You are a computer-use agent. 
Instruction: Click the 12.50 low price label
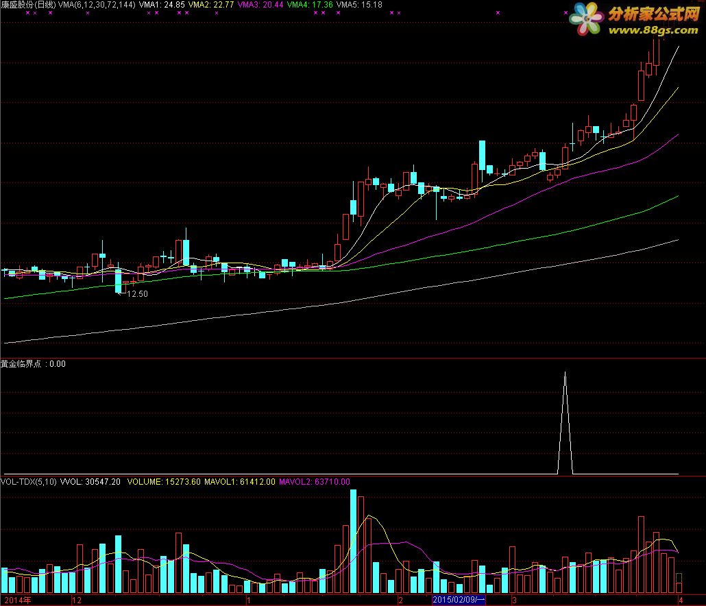click(x=137, y=293)
